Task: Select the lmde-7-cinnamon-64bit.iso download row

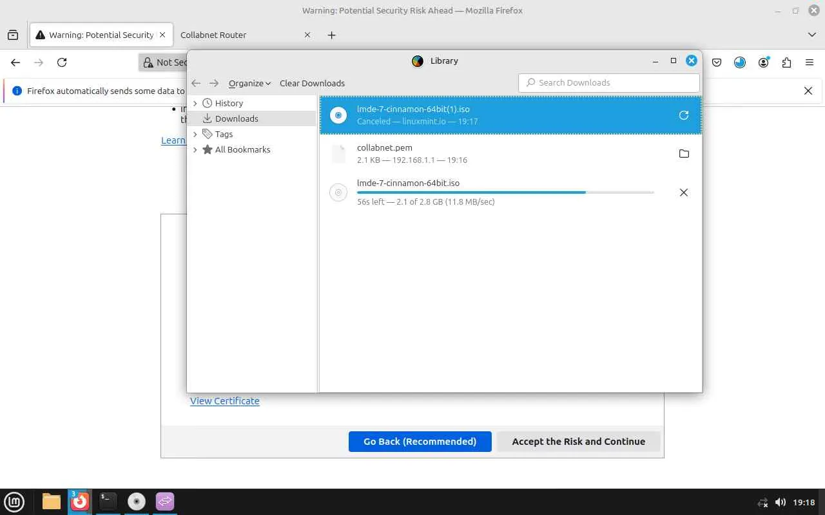Action: 510,192
